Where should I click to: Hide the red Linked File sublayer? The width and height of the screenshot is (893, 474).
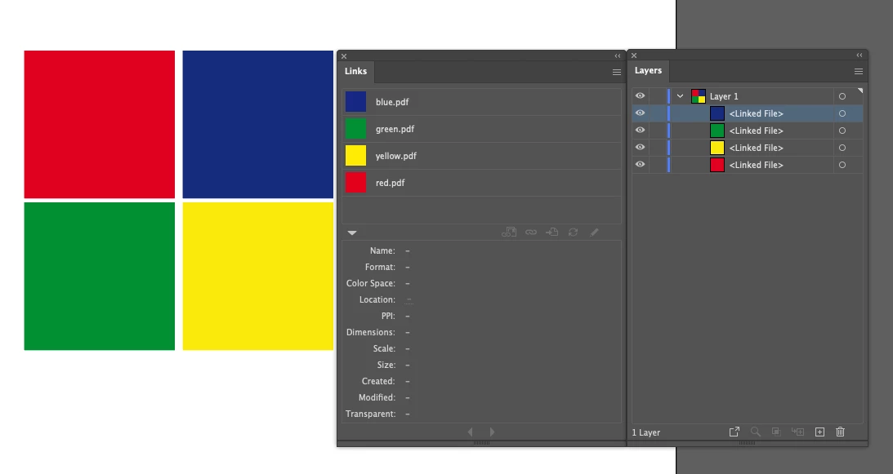[641, 165]
